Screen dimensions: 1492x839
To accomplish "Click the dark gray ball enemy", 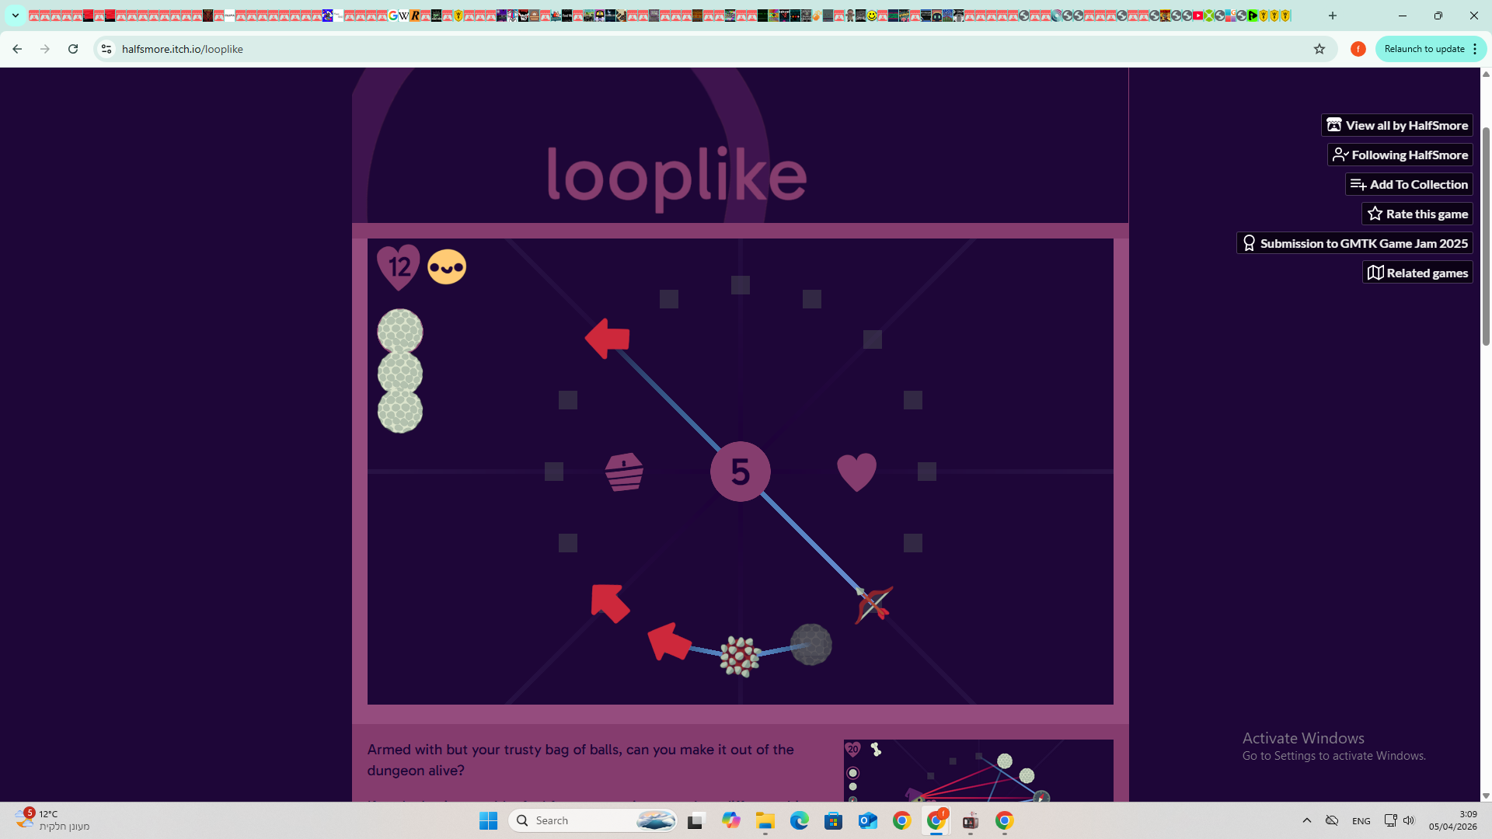I will (x=811, y=645).
